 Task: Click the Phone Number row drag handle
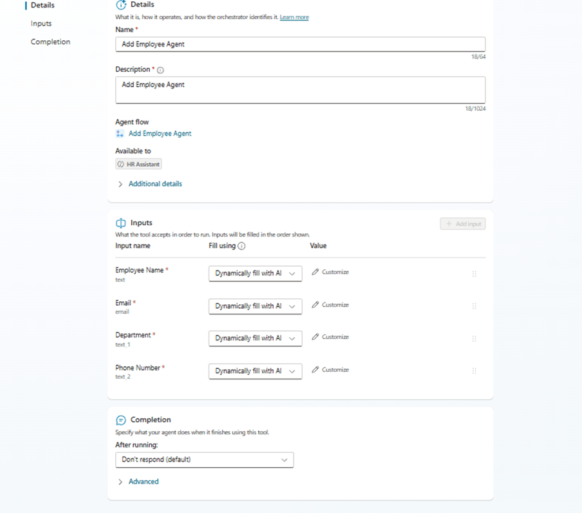point(474,371)
